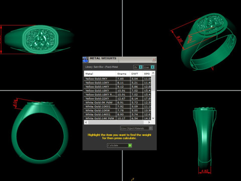Select the Yellow Gold:22KY row

coord(117,99)
